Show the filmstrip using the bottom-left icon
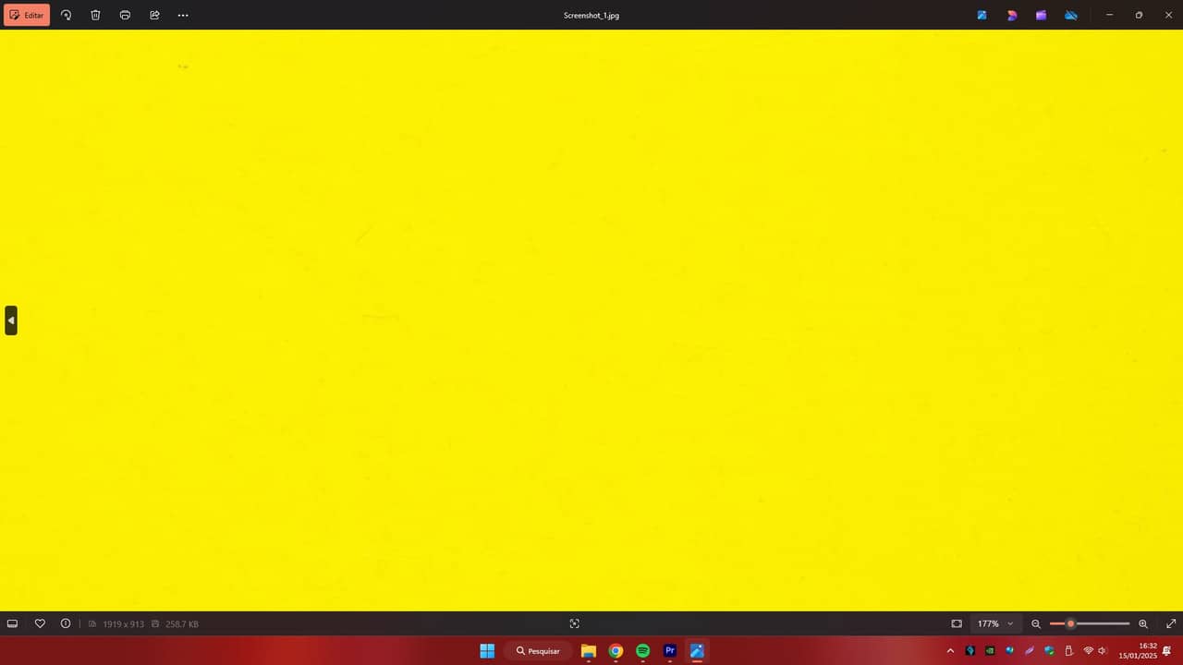The width and height of the screenshot is (1183, 665). 12,623
